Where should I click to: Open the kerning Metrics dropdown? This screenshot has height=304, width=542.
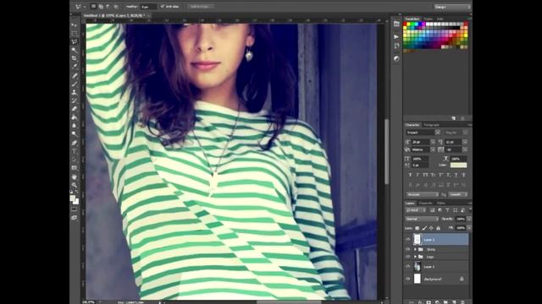coord(433,149)
